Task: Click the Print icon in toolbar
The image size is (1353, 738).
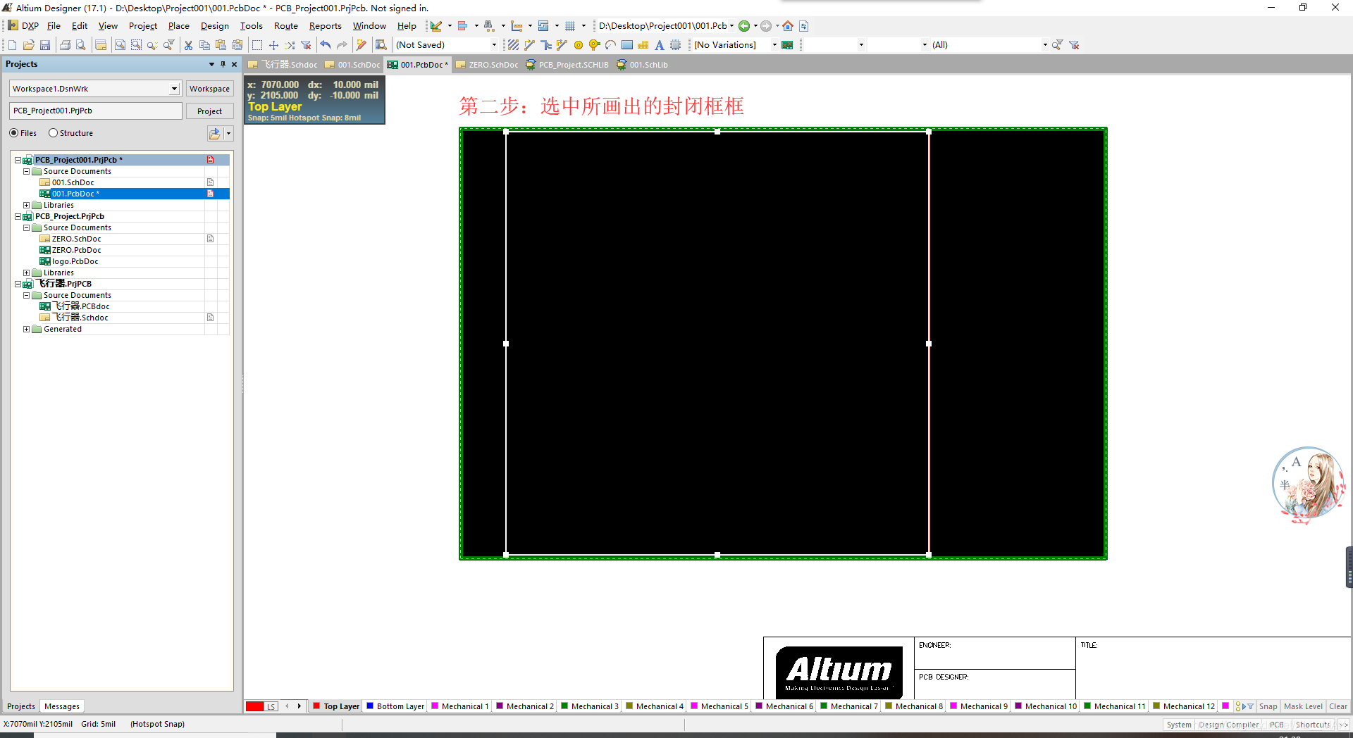Action: (65, 45)
